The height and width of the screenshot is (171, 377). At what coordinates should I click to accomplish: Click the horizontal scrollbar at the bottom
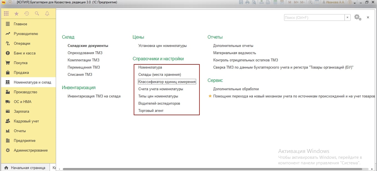[211, 169]
